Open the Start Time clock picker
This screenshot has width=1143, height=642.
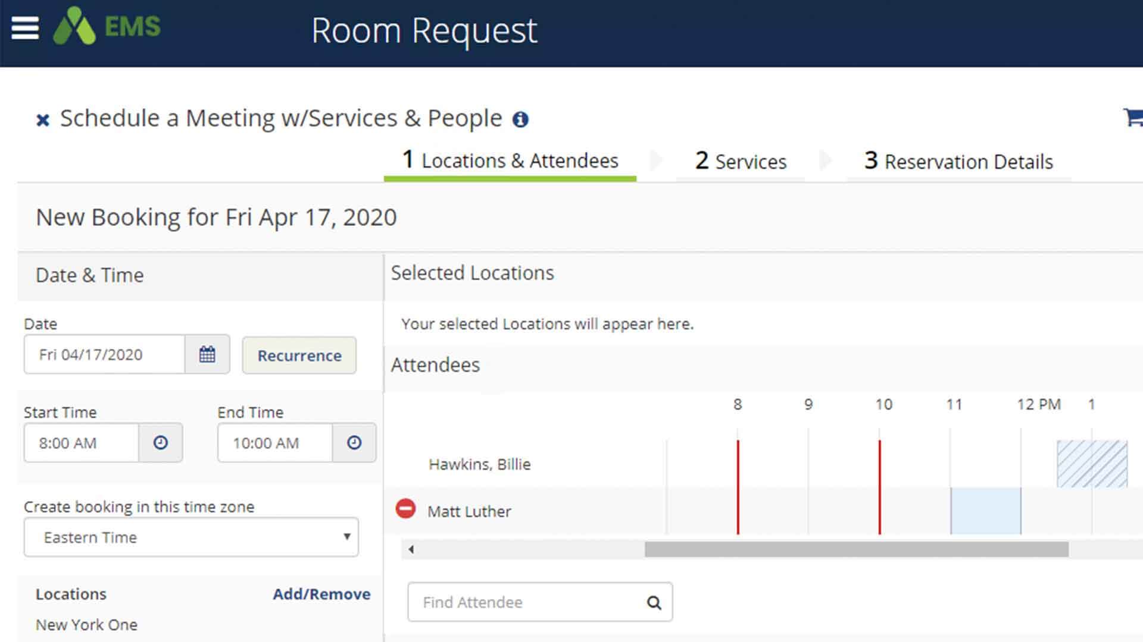pyautogui.click(x=161, y=442)
